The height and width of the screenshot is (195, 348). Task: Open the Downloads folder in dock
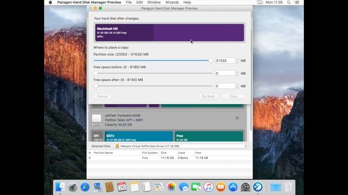point(276,187)
